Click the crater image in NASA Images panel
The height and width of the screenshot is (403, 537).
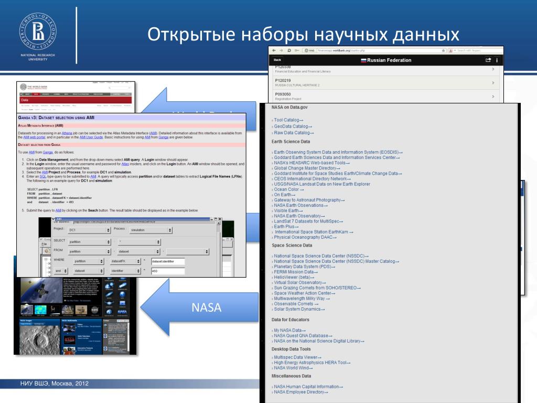pyautogui.click(x=39, y=340)
